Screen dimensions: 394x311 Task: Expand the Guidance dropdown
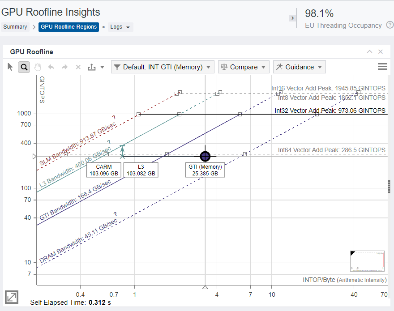coord(299,67)
